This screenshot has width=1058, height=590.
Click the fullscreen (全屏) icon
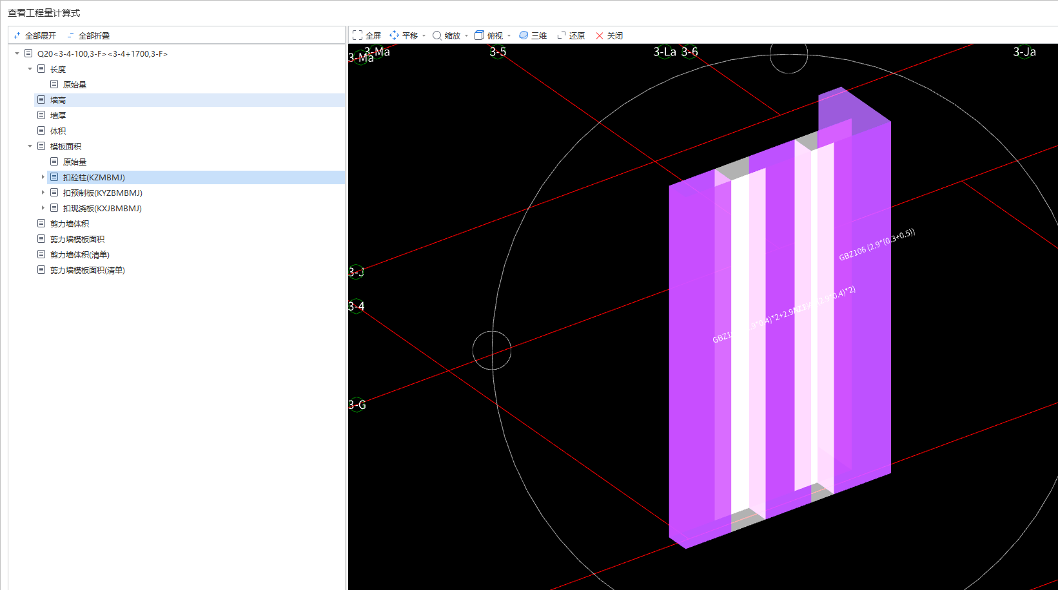tap(358, 35)
